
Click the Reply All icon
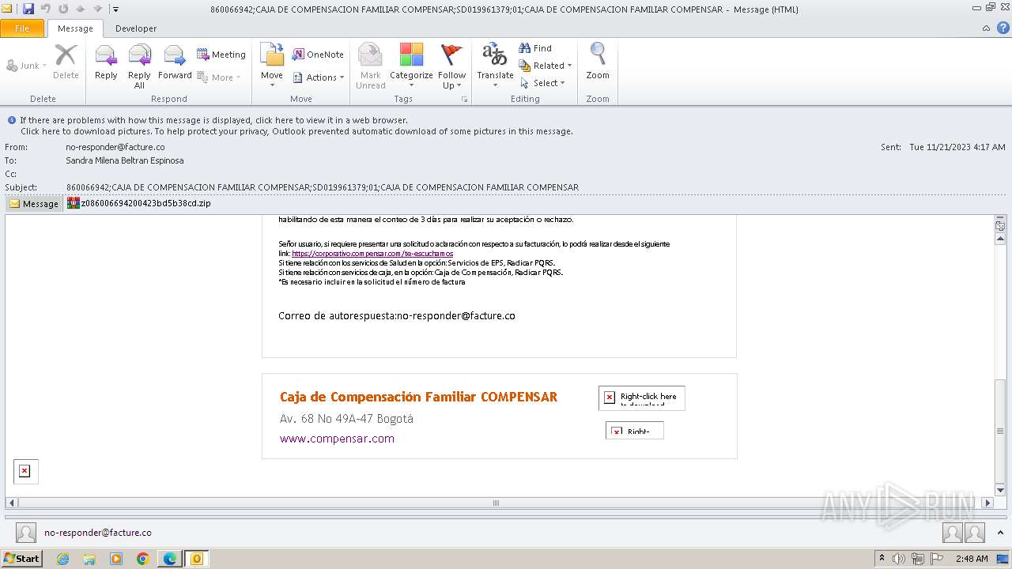point(139,66)
